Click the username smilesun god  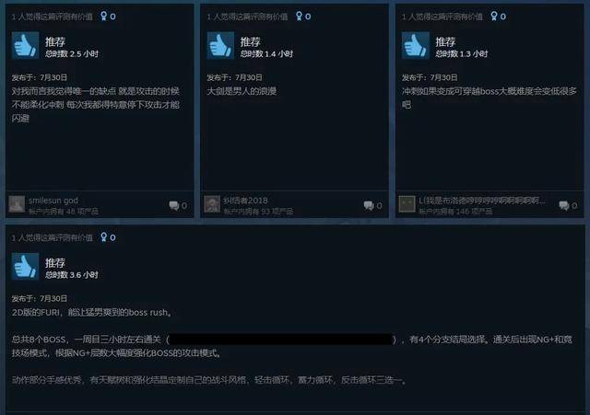[x=53, y=201]
